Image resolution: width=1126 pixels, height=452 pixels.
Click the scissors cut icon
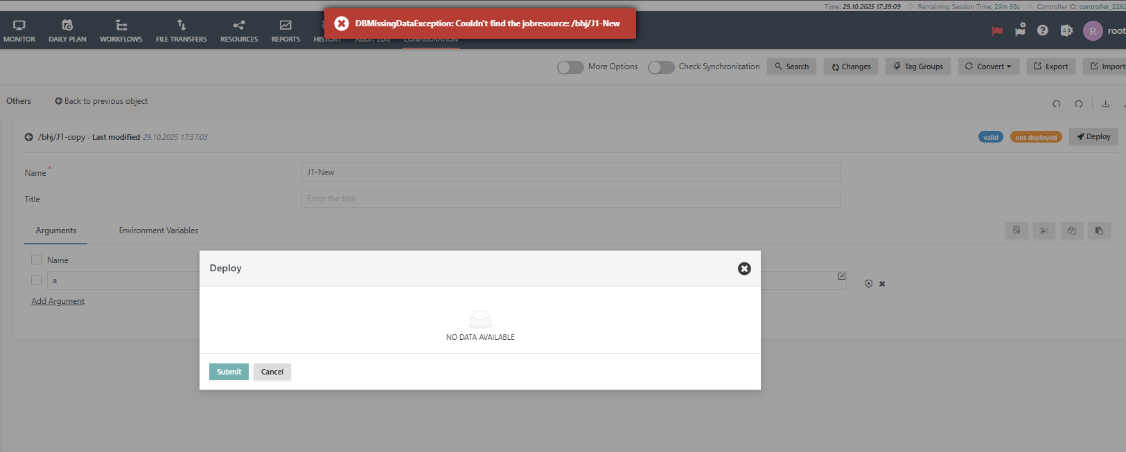coord(1044,230)
